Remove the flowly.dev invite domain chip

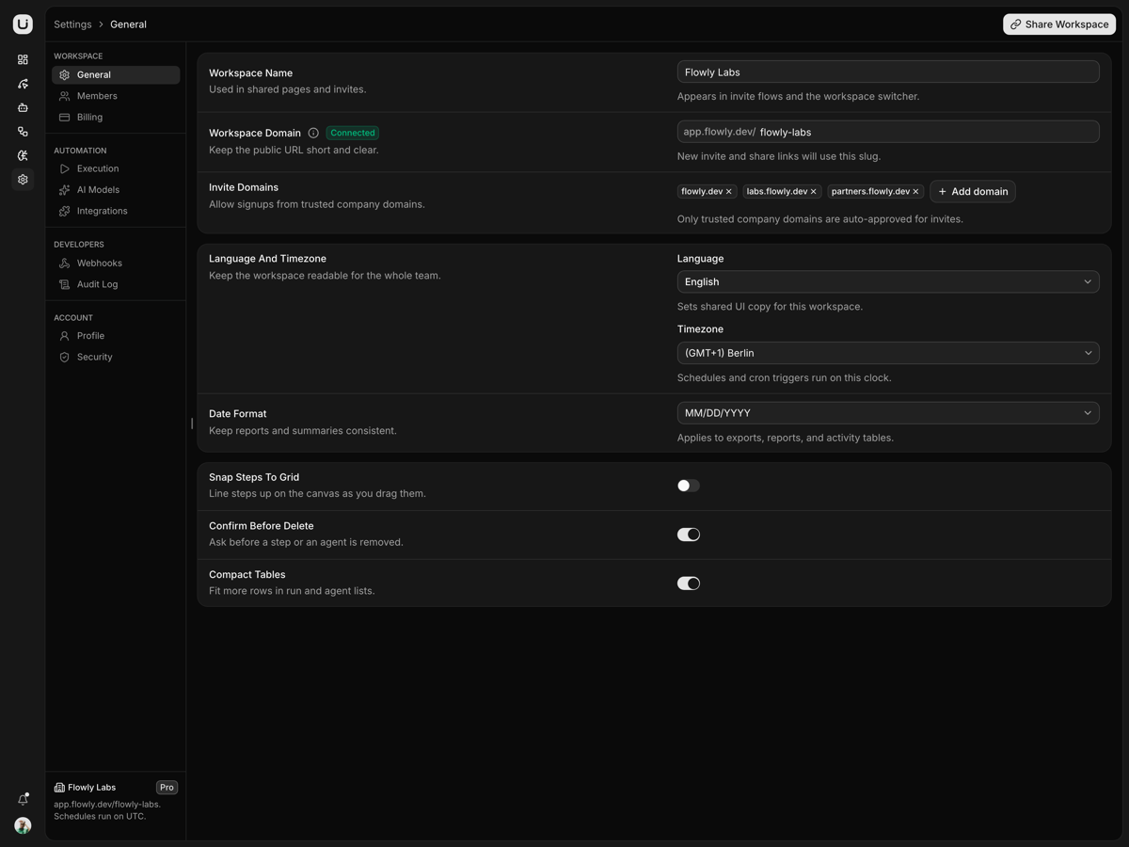pos(729,192)
